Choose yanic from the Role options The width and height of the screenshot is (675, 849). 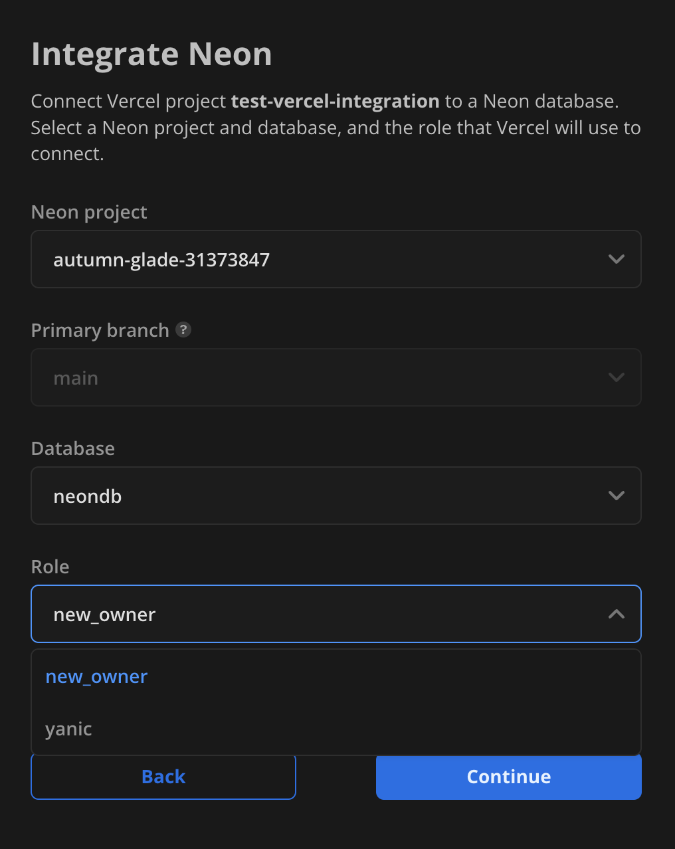[x=69, y=729]
